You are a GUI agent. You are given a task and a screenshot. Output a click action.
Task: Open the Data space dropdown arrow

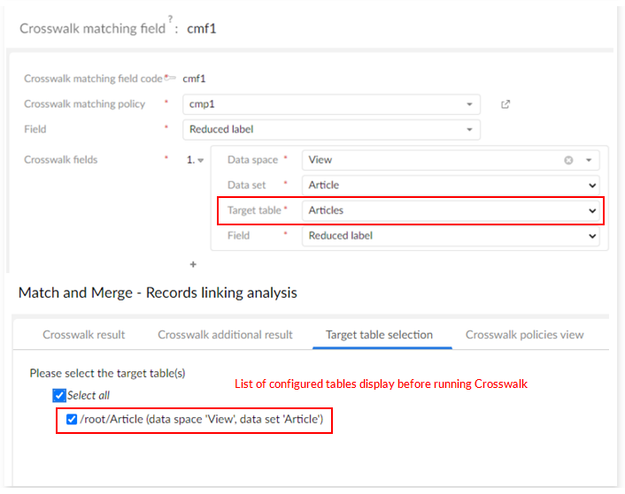[588, 160]
